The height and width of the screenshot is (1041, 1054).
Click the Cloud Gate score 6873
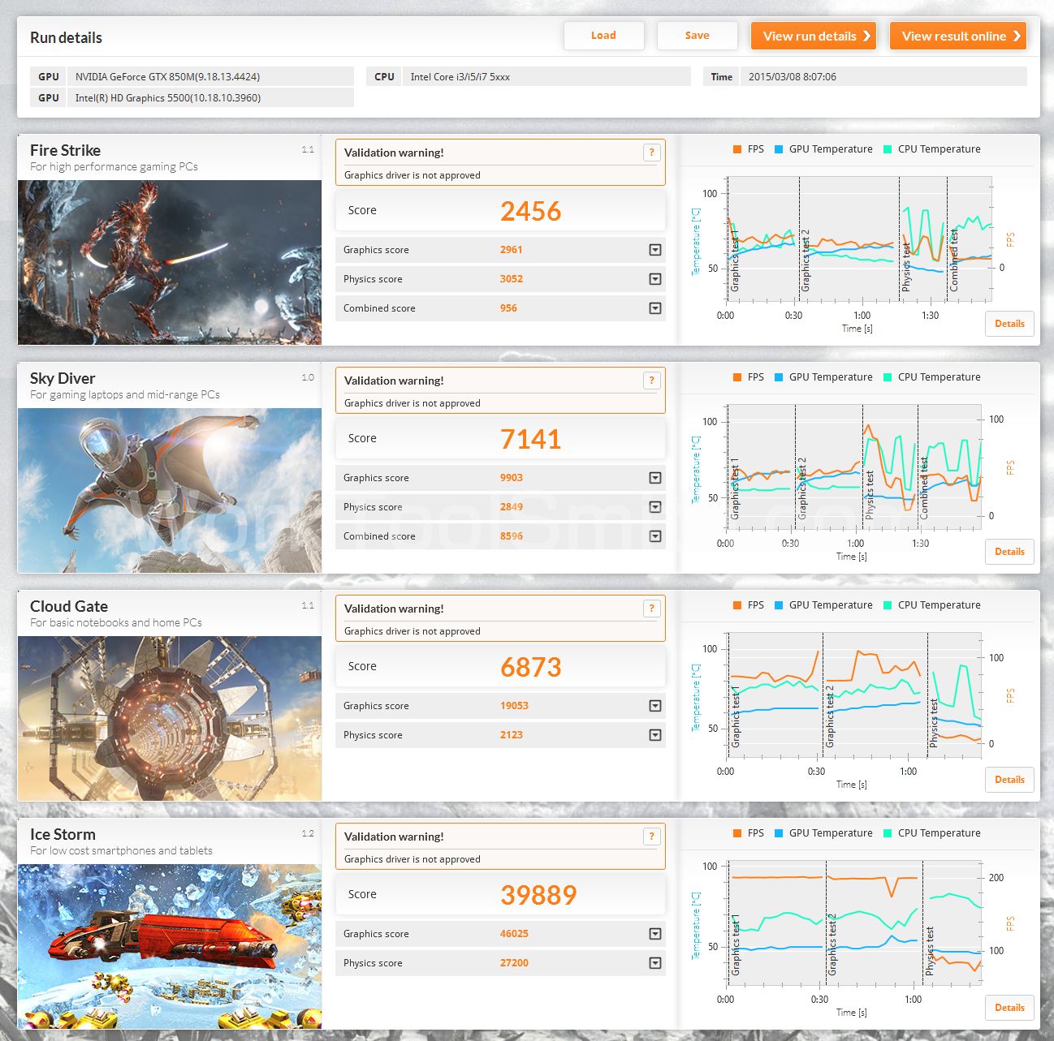pyautogui.click(x=531, y=667)
